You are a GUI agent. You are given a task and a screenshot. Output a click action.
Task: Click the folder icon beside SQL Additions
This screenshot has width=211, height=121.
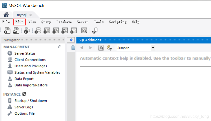[x=73, y=48]
